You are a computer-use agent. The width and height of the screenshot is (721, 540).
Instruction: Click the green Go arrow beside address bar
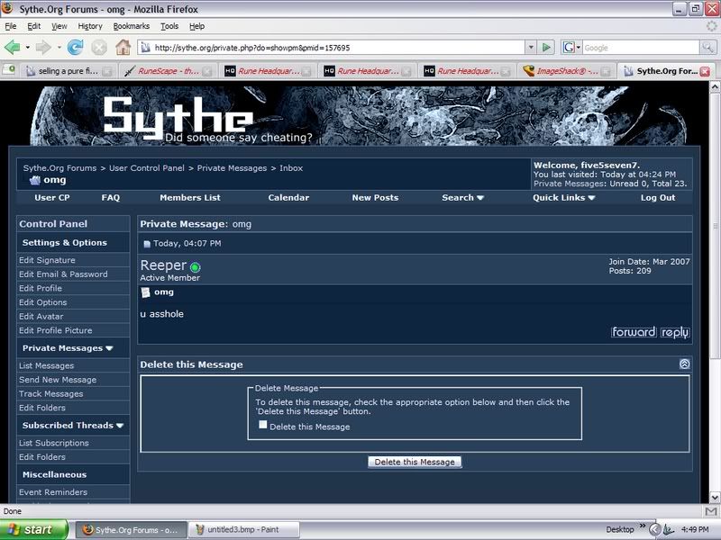(x=546, y=48)
